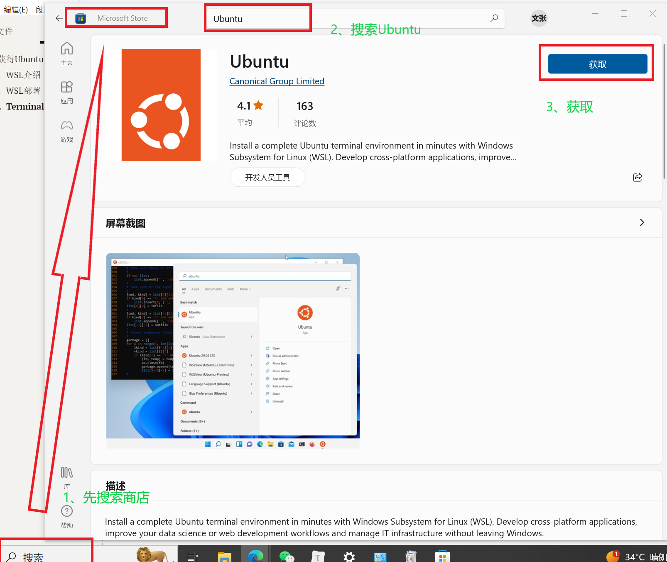667x562 pixels.
Task: Click the Microsoft Store logo icon
Action: (81, 18)
